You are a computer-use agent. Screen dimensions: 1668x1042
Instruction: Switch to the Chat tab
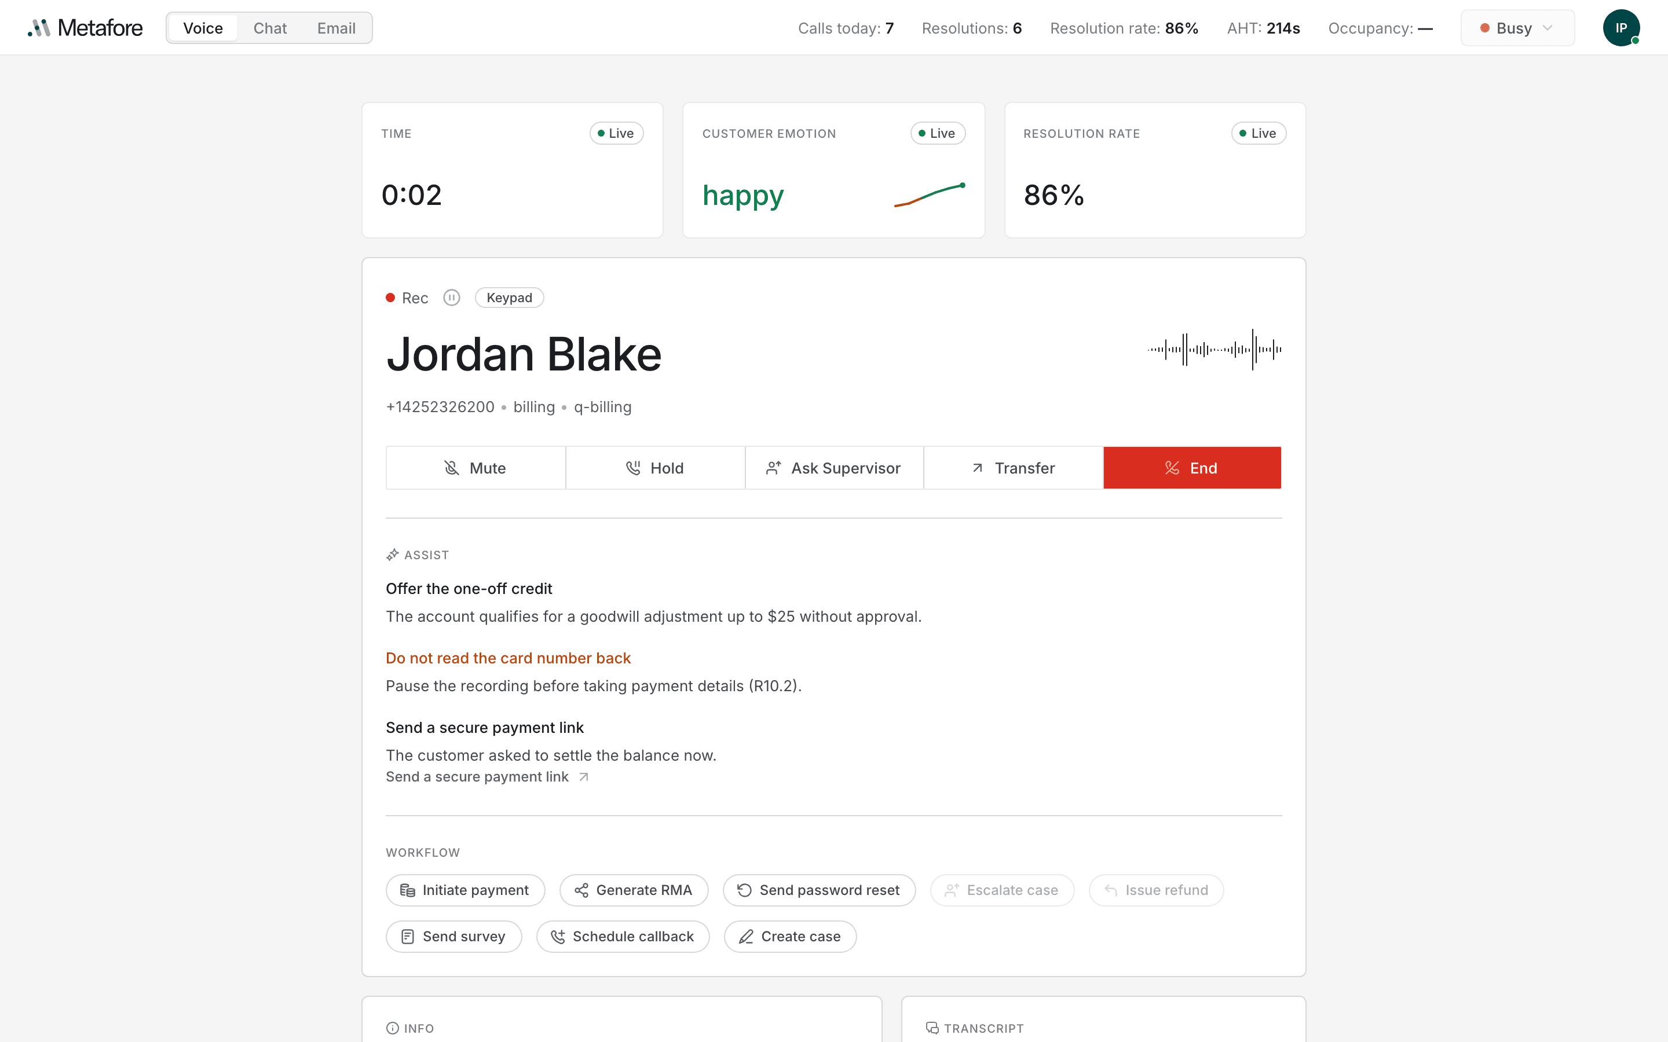(x=270, y=28)
